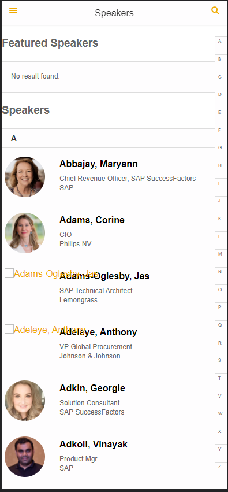Tap the search magnifier icon
Image resolution: width=228 pixels, height=492 pixels.
point(215,10)
